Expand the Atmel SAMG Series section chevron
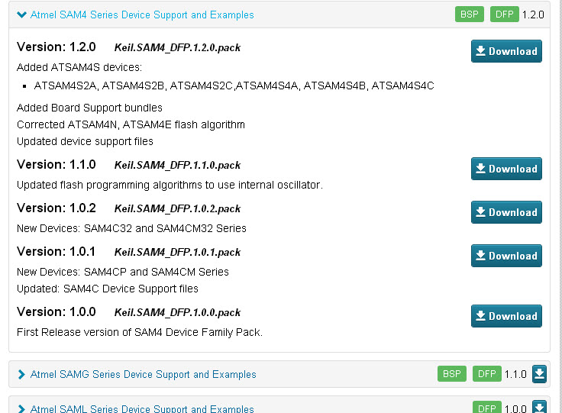This screenshot has height=413, width=562. coord(21,374)
